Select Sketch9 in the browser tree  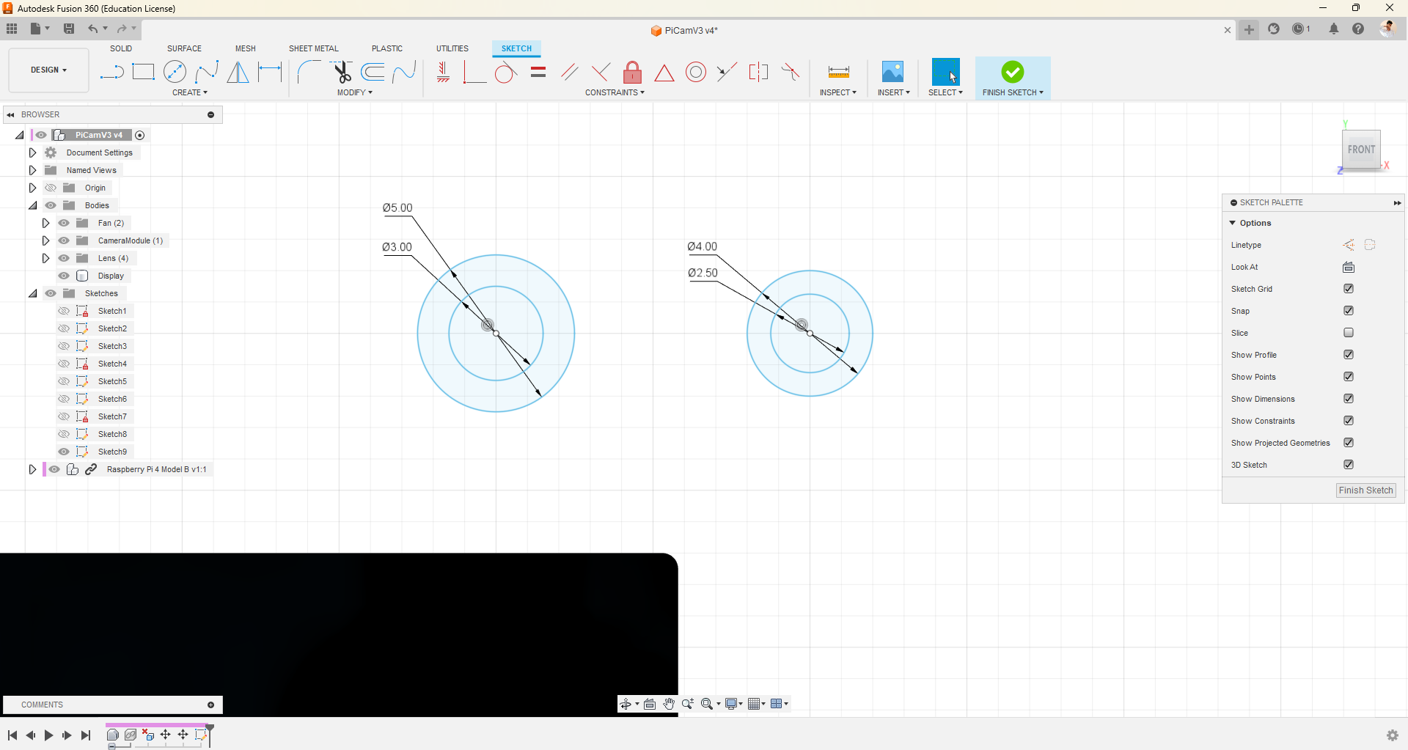click(112, 452)
